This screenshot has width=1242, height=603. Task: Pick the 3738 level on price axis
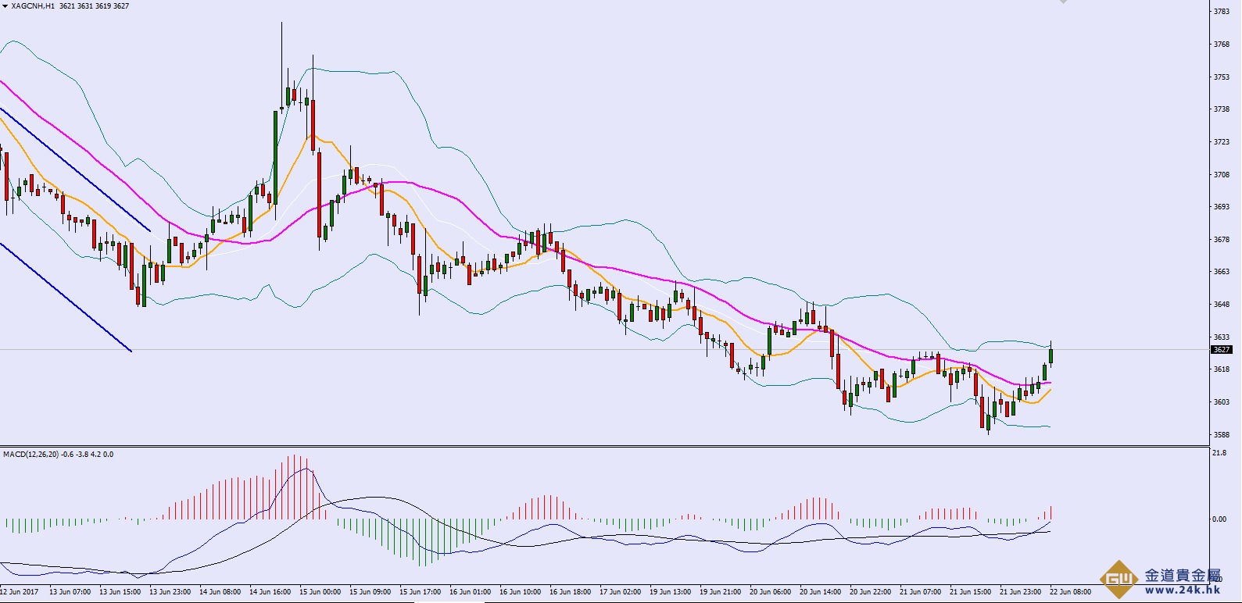1222,109
